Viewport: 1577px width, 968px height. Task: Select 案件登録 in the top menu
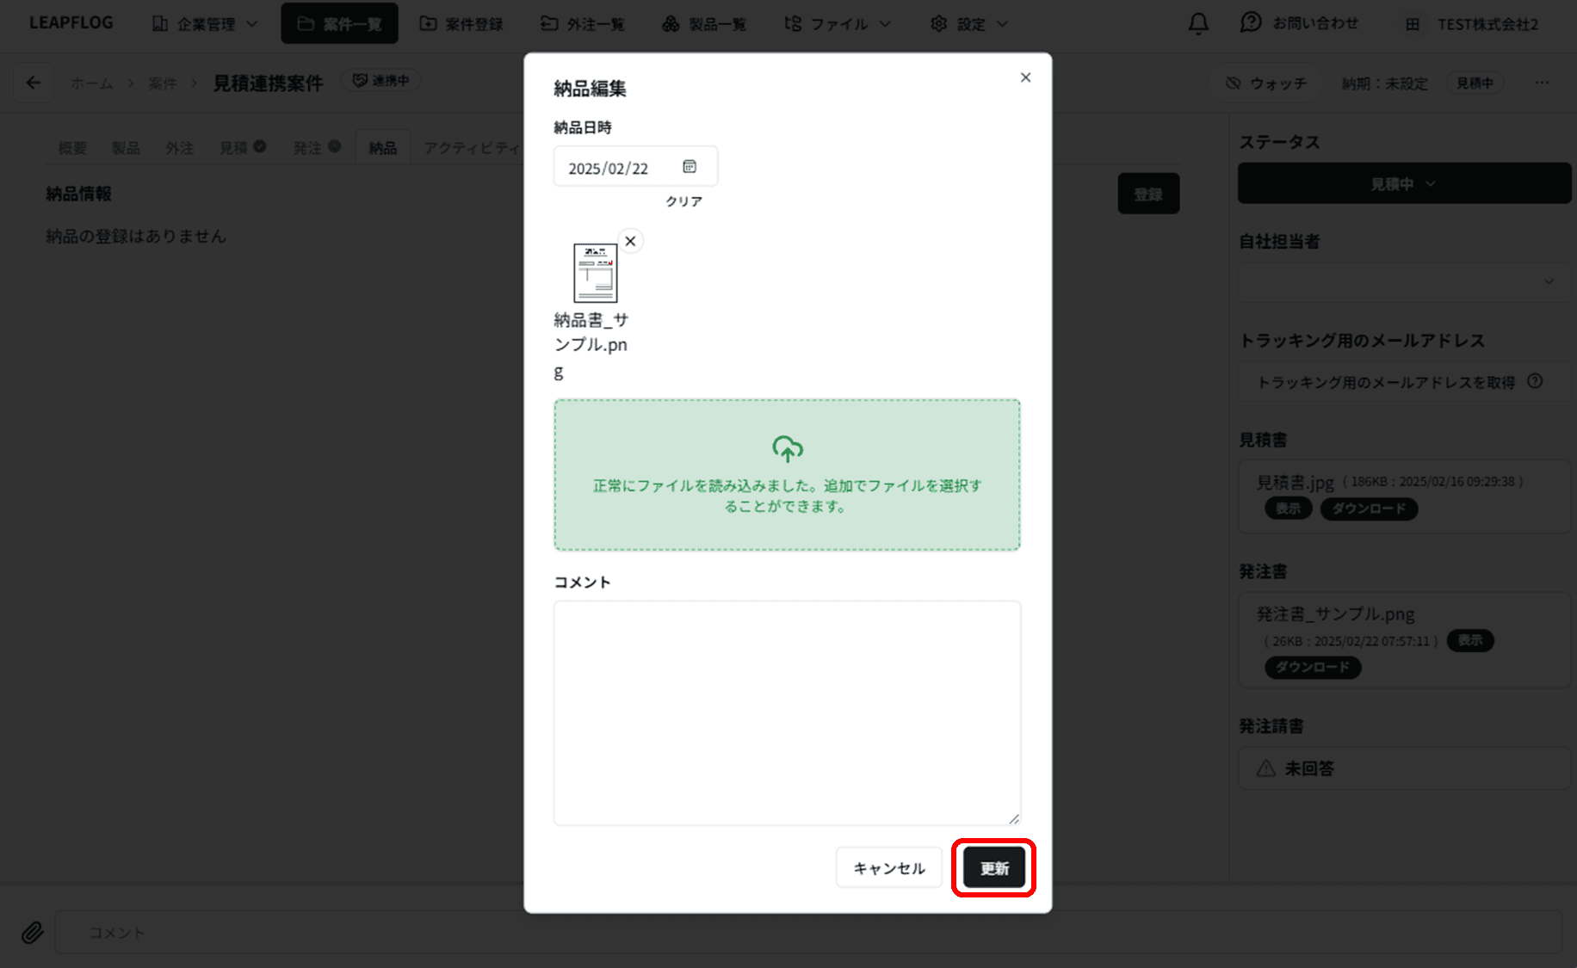coord(462,23)
